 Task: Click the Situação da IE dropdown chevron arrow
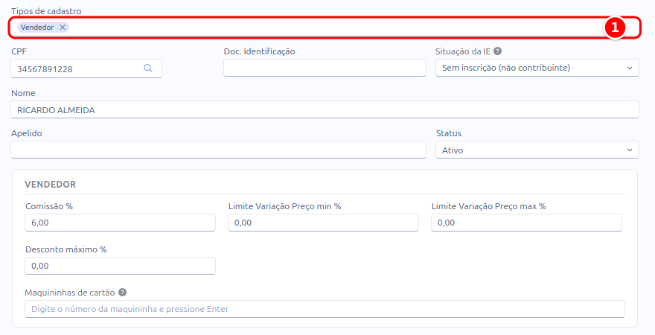coord(630,68)
